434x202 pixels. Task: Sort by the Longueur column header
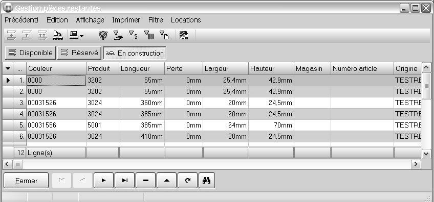(142, 68)
